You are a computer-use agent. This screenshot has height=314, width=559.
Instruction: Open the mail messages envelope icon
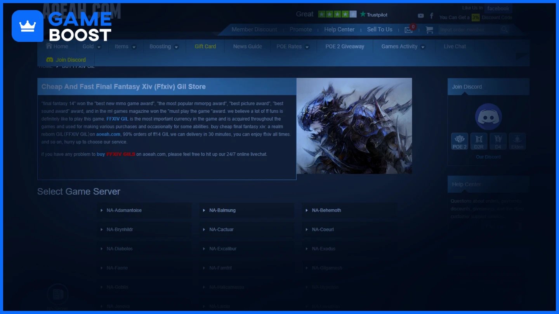408,29
